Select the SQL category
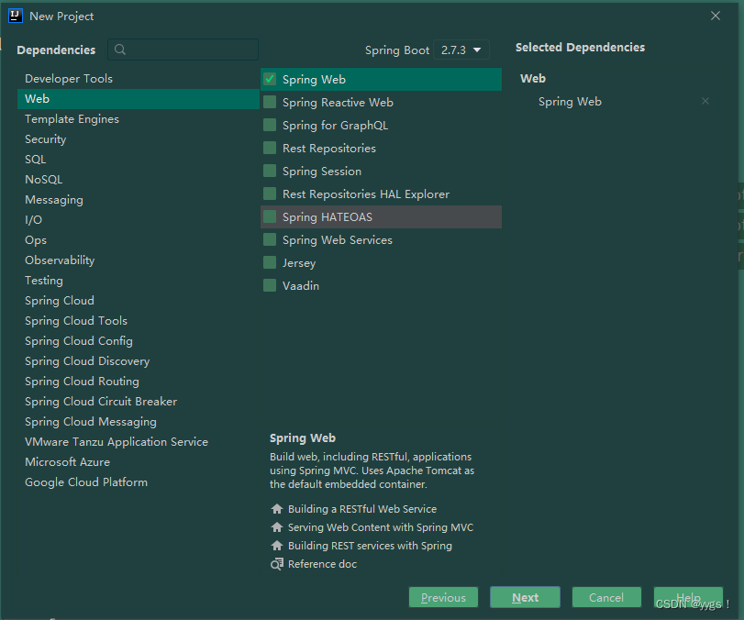 point(139,160)
